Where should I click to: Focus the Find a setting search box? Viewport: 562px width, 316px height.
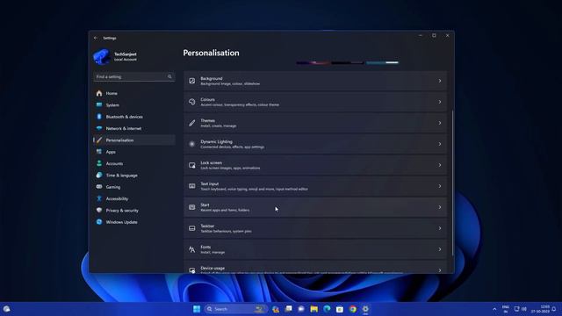click(x=134, y=76)
